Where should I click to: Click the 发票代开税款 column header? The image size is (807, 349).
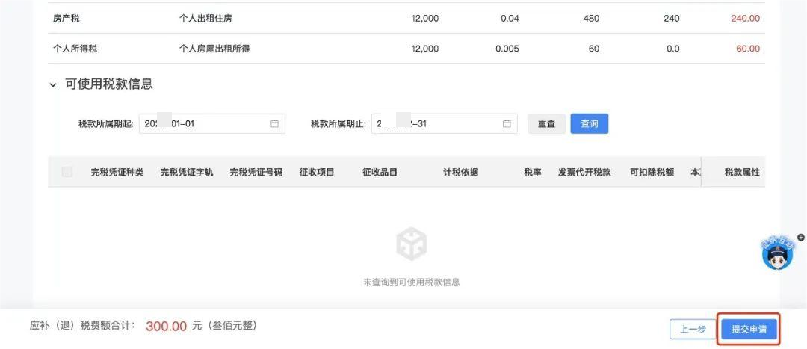pyautogui.click(x=584, y=173)
